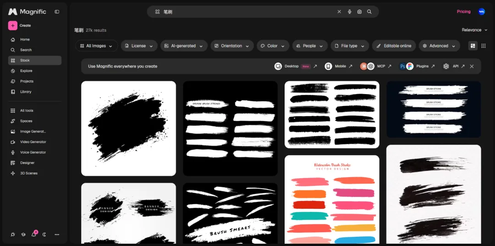
Task: Open the Relevance sort dropdown
Action: [x=474, y=30]
